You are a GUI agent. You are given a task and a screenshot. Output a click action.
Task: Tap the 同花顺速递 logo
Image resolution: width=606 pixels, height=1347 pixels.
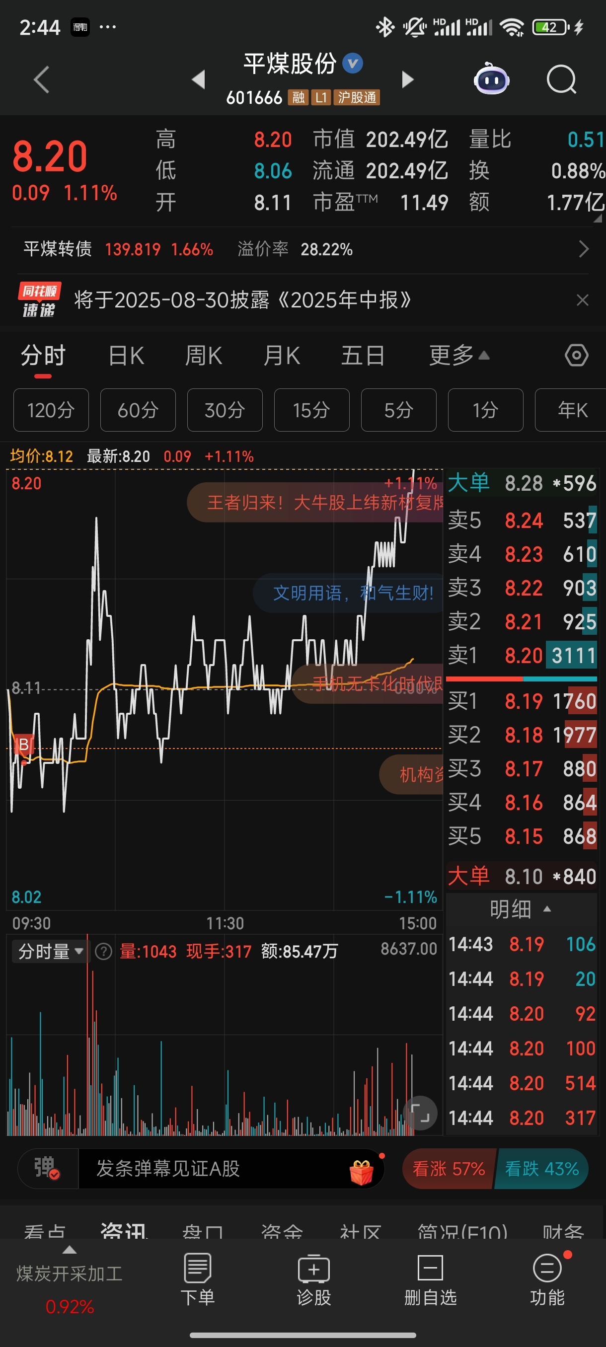39,299
